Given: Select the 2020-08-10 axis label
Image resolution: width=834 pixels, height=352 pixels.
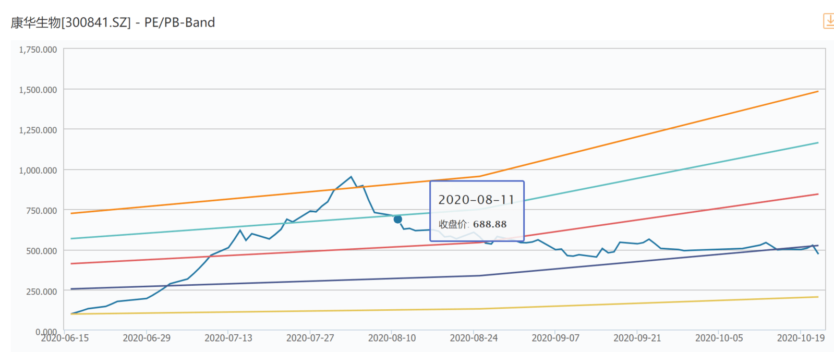Looking at the screenshot, I should (x=392, y=338).
